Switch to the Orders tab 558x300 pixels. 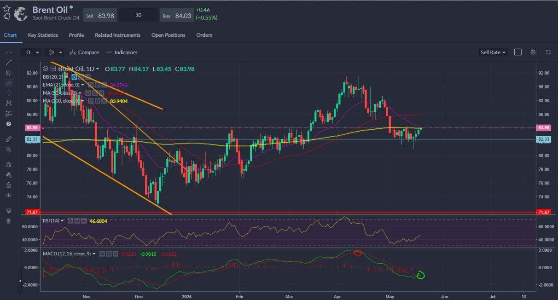pos(204,35)
